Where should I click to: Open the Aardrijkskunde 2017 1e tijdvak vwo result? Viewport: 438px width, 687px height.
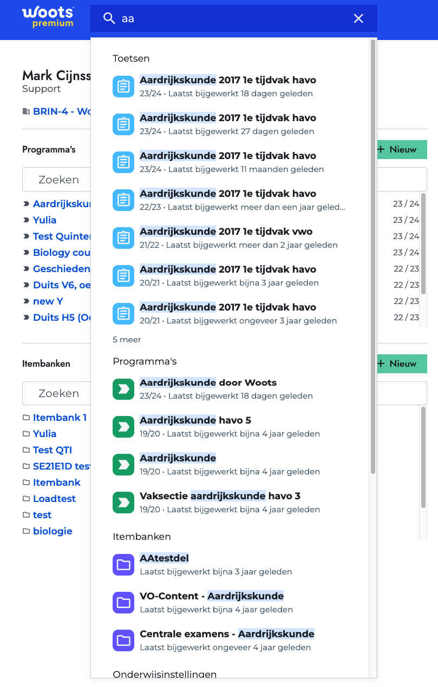click(x=226, y=232)
